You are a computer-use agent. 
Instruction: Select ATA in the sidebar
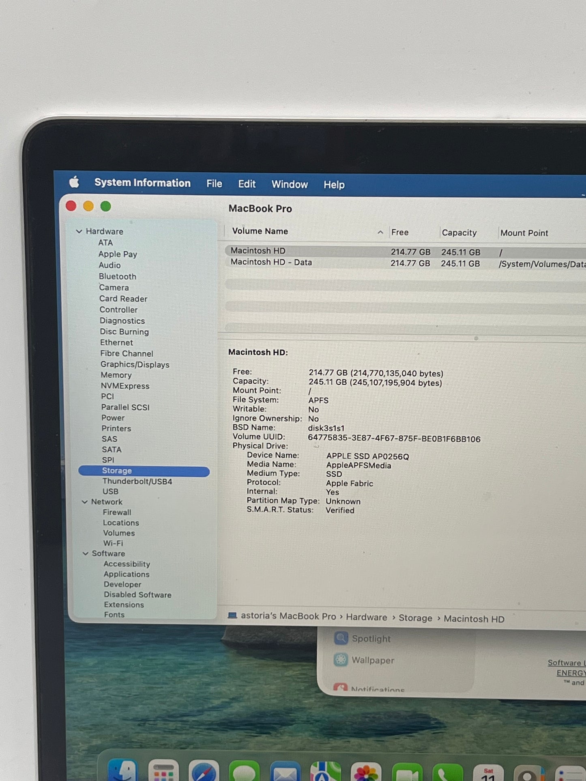pos(105,243)
